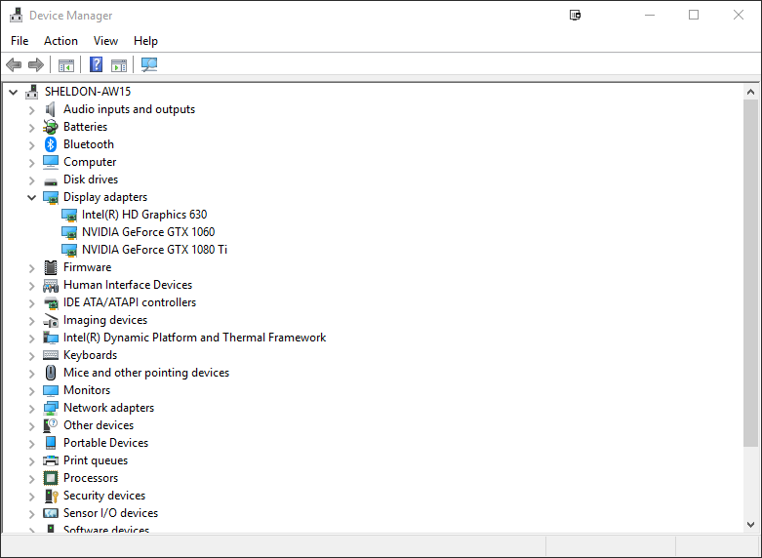The height and width of the screenshot is (558, 762).
Task: Click the Imaging devices camera icon
Action: [x=51, y=320]
